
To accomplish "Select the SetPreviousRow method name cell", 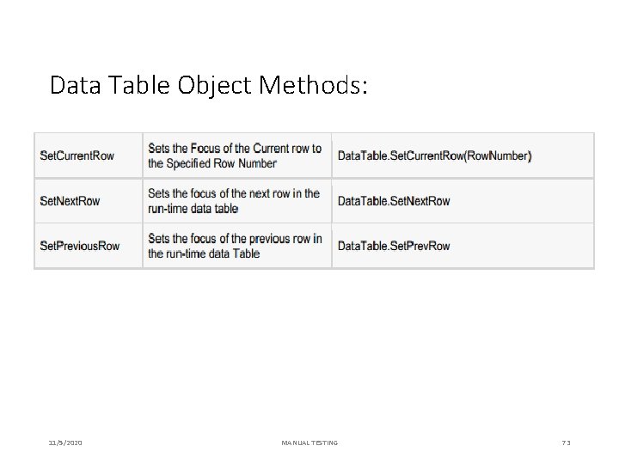I will coord(89,246).
